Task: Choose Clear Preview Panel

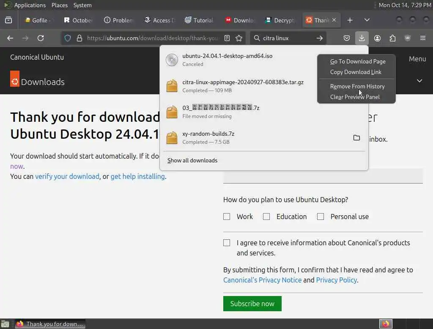Action: click(x=355, y=97)
